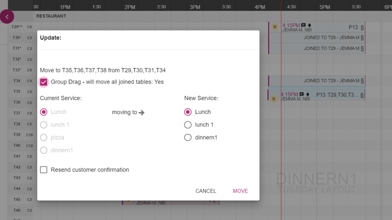Click the 1PM timeline header

click(65, 7)
